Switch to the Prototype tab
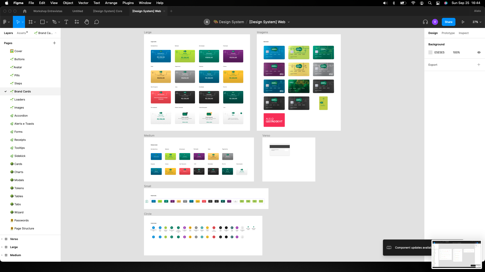Image resolution: width=485 pixels, height=272 pixels. [448, 33]
